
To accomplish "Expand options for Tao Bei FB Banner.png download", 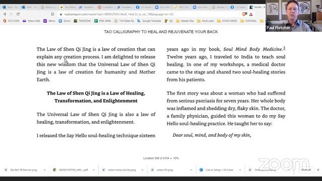I will [x=45, y=170].
